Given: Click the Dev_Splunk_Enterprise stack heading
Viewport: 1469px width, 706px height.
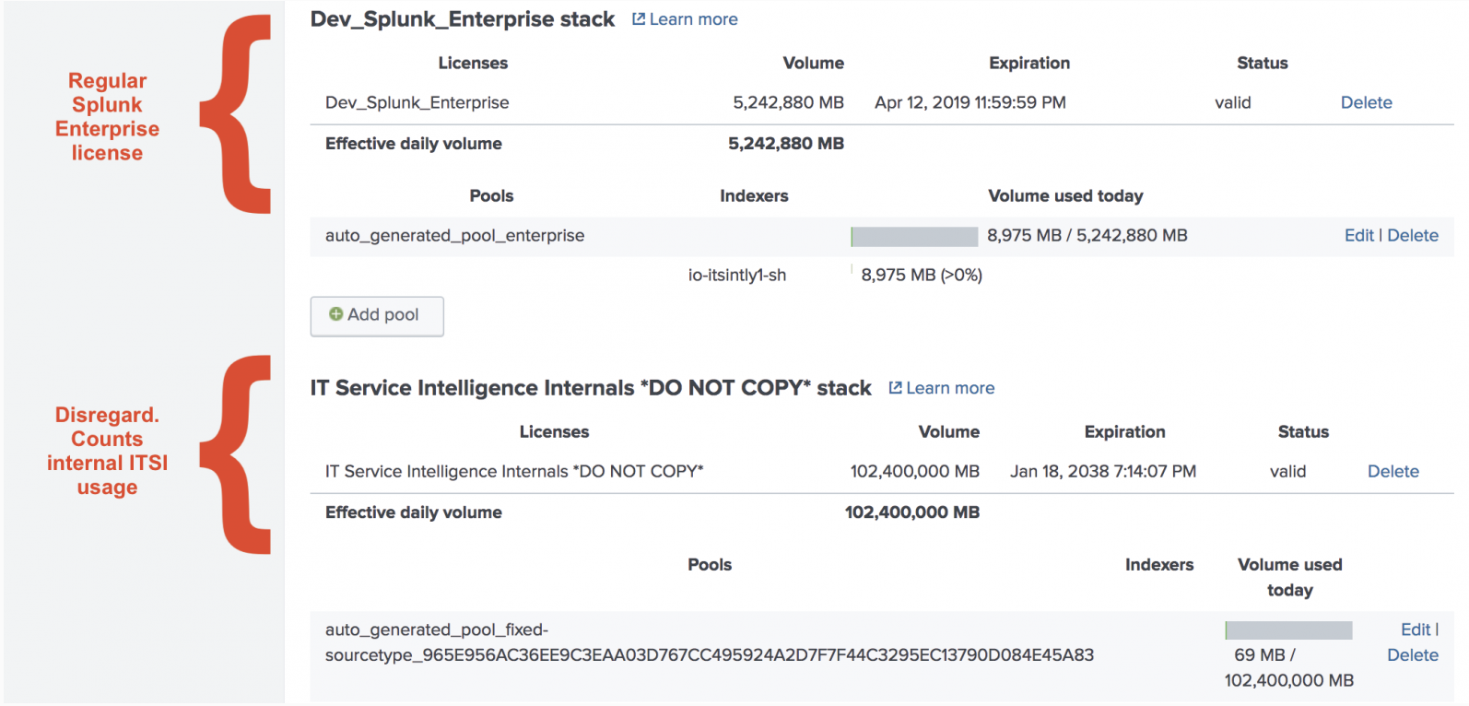Looking at the screenshot, I should 462,19.
